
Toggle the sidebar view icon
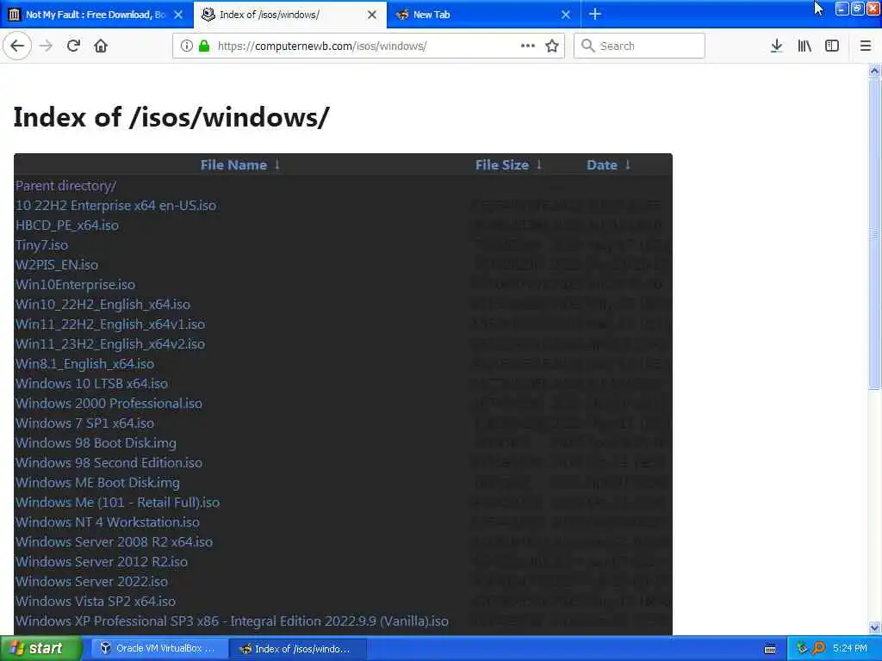[832, 46]
